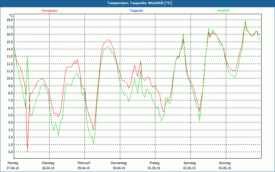Click the 02.05.15 date label
This screenshot has height=172, width=275.
190,168
